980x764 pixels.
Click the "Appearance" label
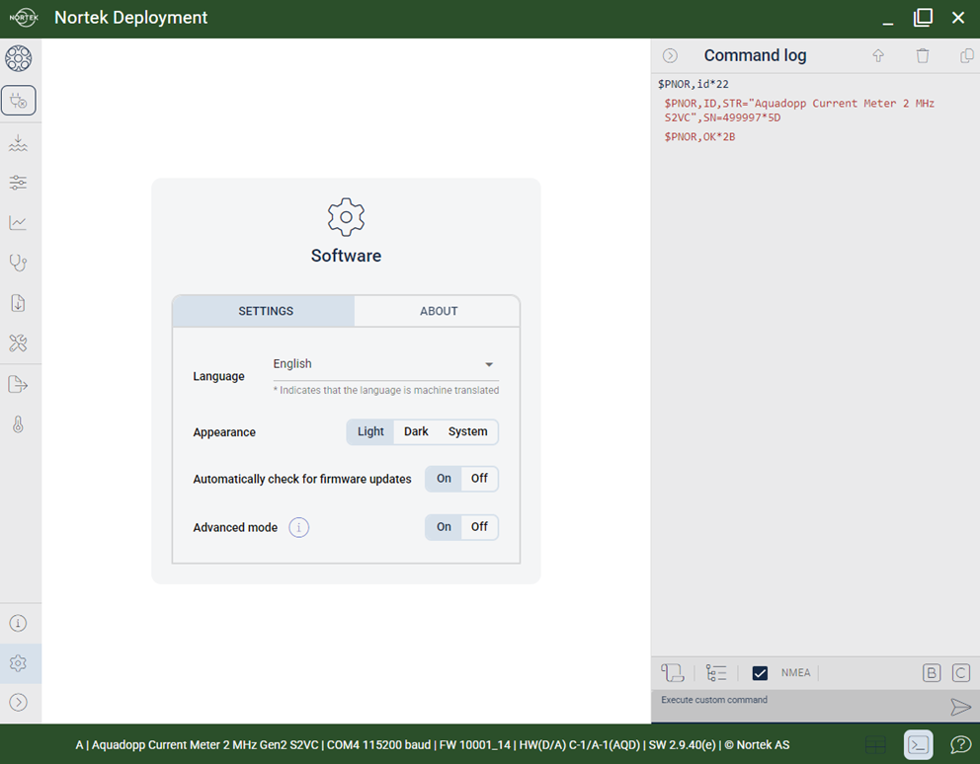click(224, 432)
